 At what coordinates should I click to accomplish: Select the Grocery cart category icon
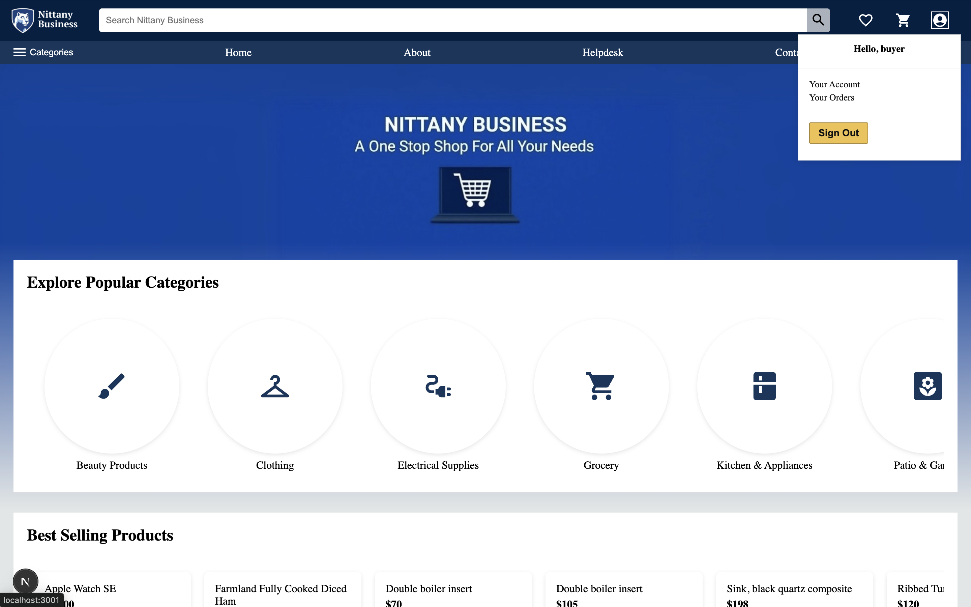pos(601,386)
